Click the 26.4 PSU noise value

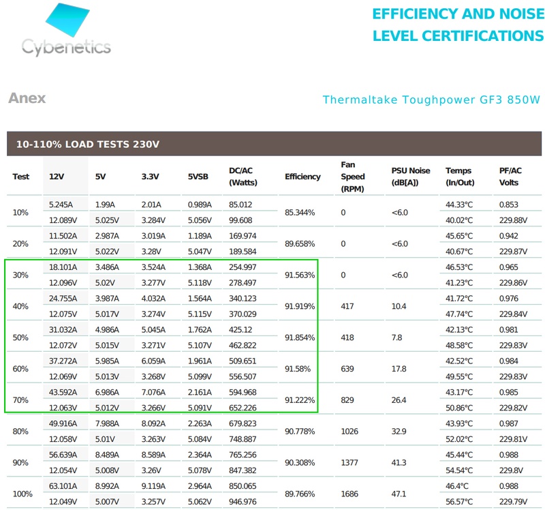[x=399, y=400]
